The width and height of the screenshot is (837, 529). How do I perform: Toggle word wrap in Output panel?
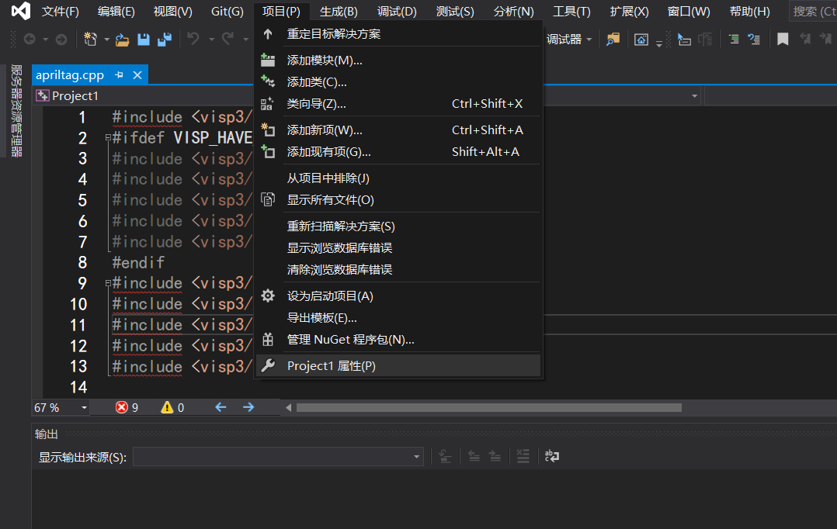[x=551, y=456]
